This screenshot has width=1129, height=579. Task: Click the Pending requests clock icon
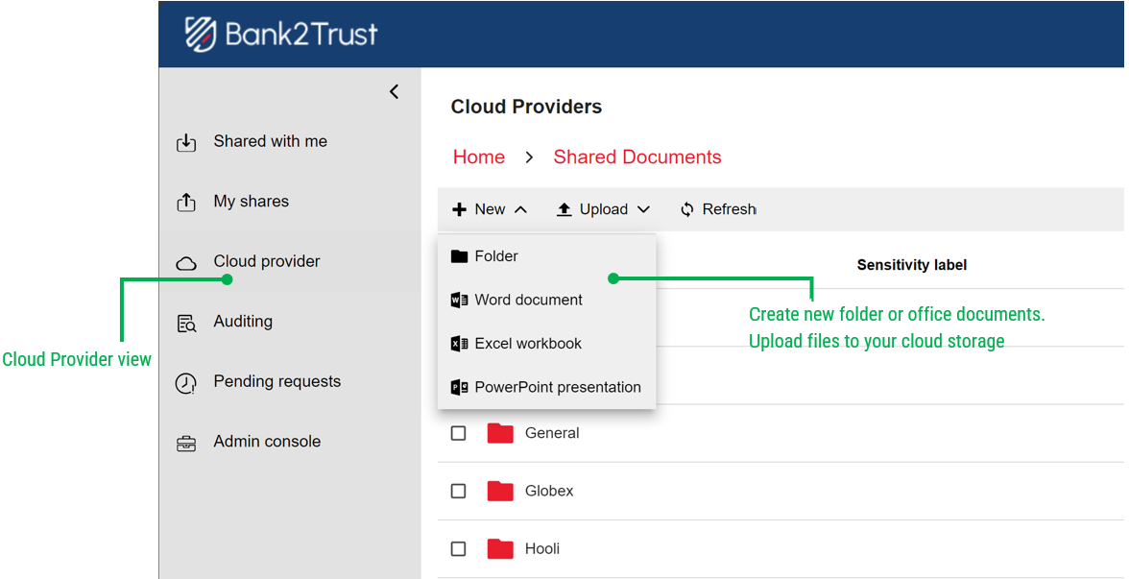(186, 381)
